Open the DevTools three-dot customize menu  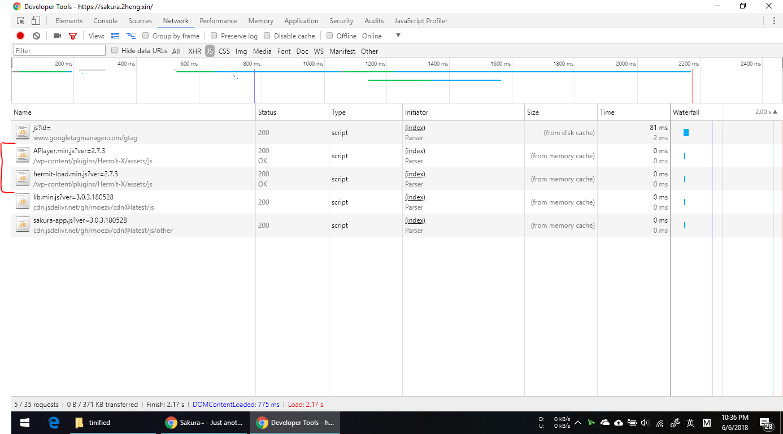[774, 21]
